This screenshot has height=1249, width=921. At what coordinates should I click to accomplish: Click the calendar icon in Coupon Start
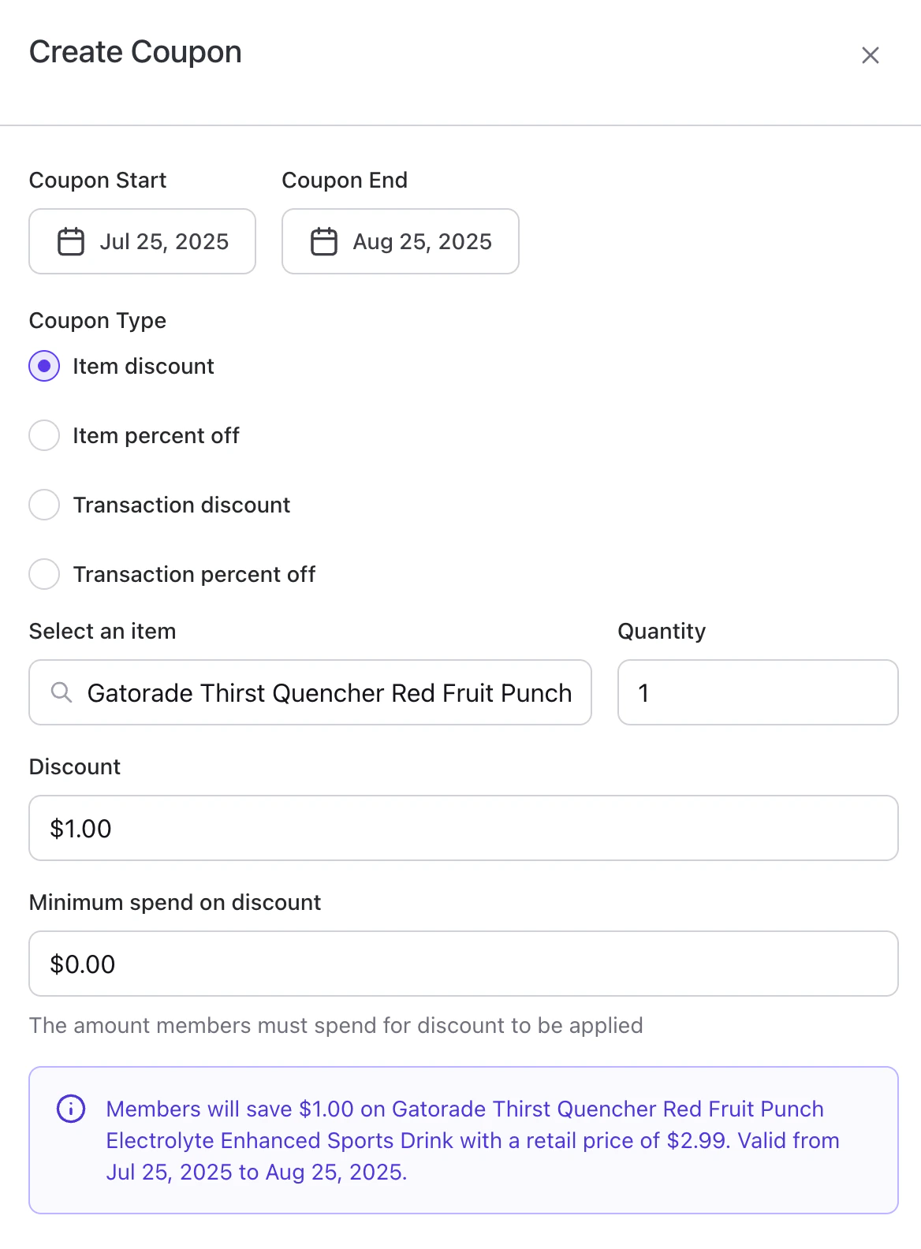coord(71,241)
